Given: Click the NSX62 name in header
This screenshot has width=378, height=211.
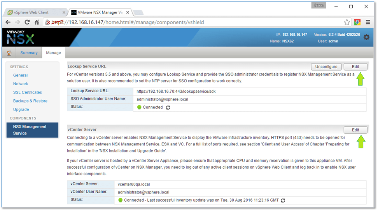Looking at the screenshot, I should [x=288, y=42].
